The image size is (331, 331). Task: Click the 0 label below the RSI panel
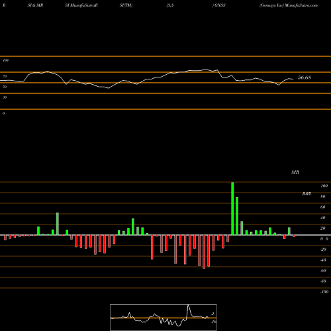click(3, 113)
